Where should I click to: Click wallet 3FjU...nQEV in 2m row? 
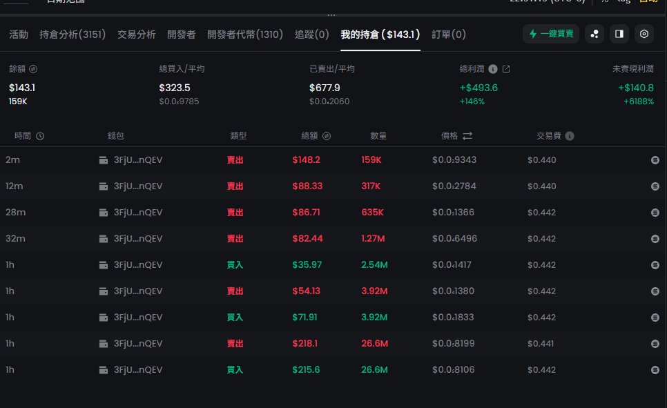pyautogui.click(x=138, y=160)
